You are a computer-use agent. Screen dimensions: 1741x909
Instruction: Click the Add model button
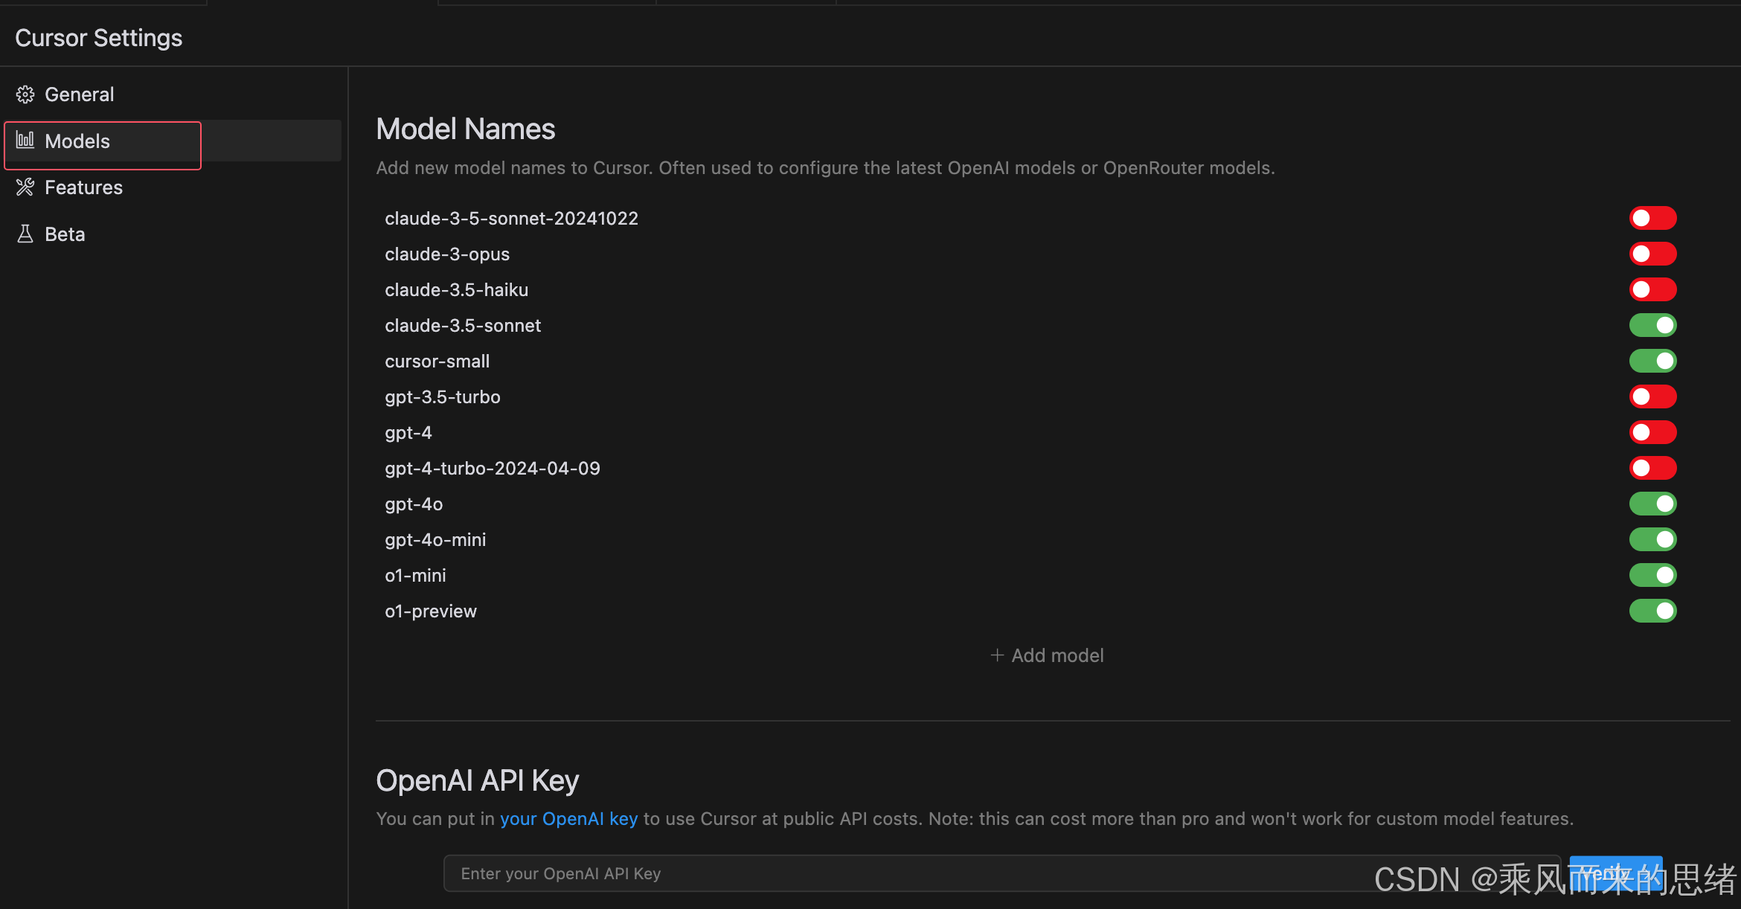1047,655
